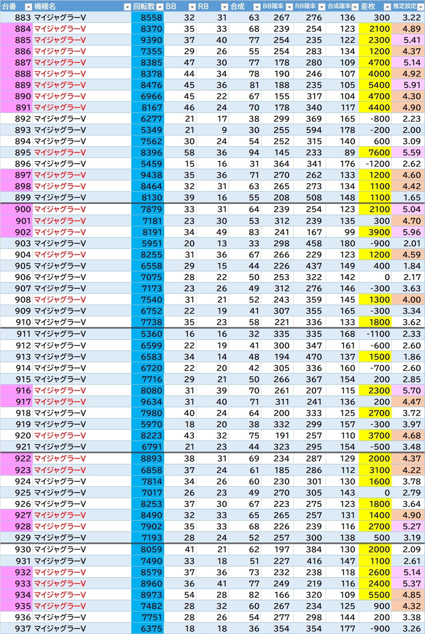The width and height of the screenshot is (425, 634).
Task: Open the 合成確率 column filter dropdown
Action: [354, 6]
